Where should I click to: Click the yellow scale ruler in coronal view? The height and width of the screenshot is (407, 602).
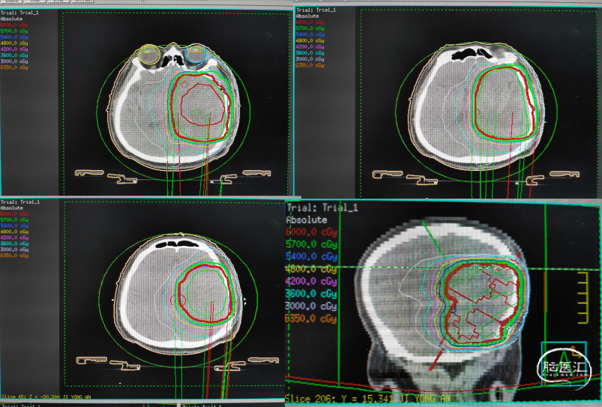(x=583, y=298)
